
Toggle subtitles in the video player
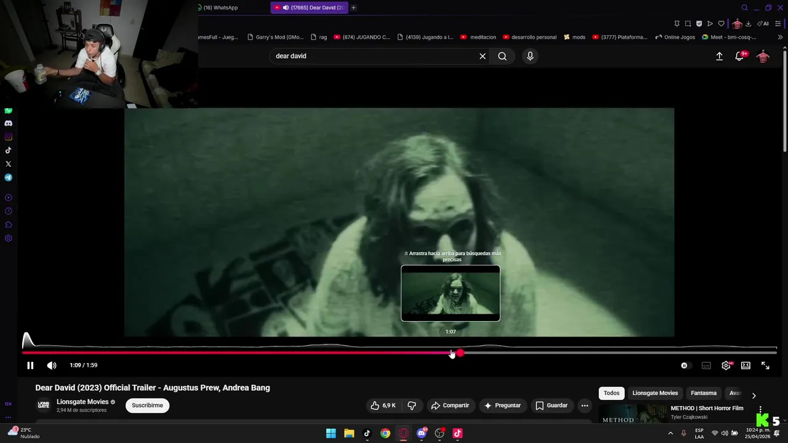pyautogui.click(x=706, y=365)
